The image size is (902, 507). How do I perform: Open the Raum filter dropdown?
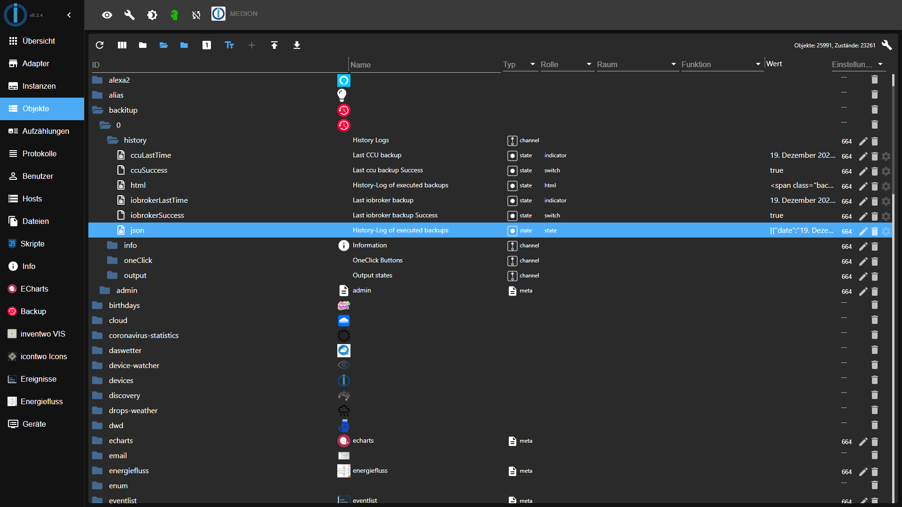click(637, 64)
